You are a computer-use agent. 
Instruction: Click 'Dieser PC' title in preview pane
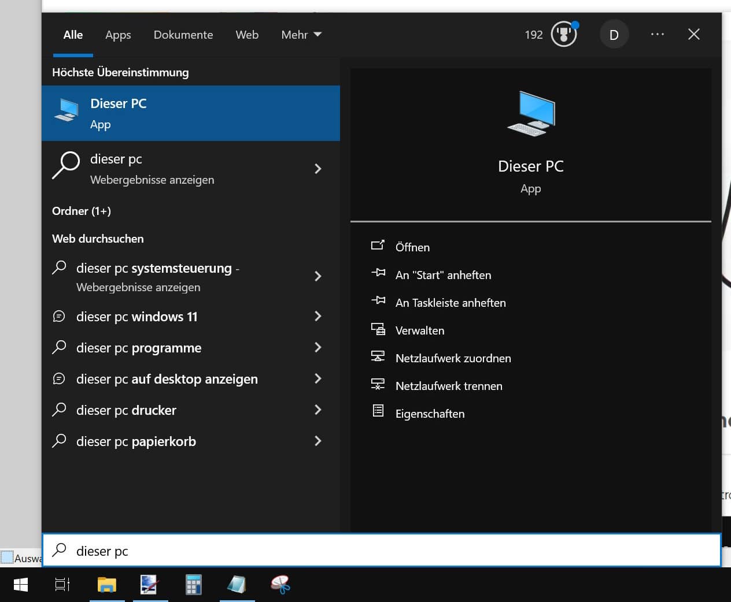point(531,166)
